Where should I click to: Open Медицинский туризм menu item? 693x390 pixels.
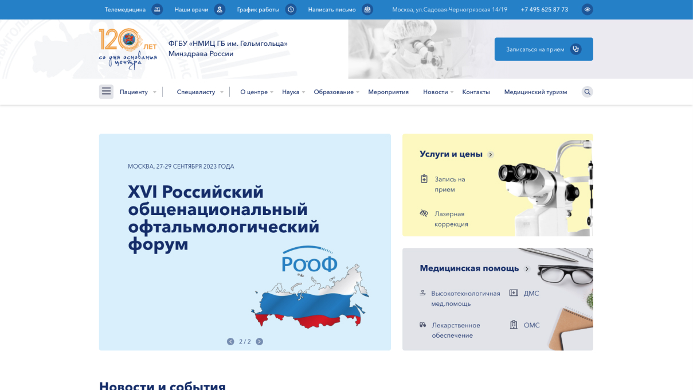click(535, 92)
